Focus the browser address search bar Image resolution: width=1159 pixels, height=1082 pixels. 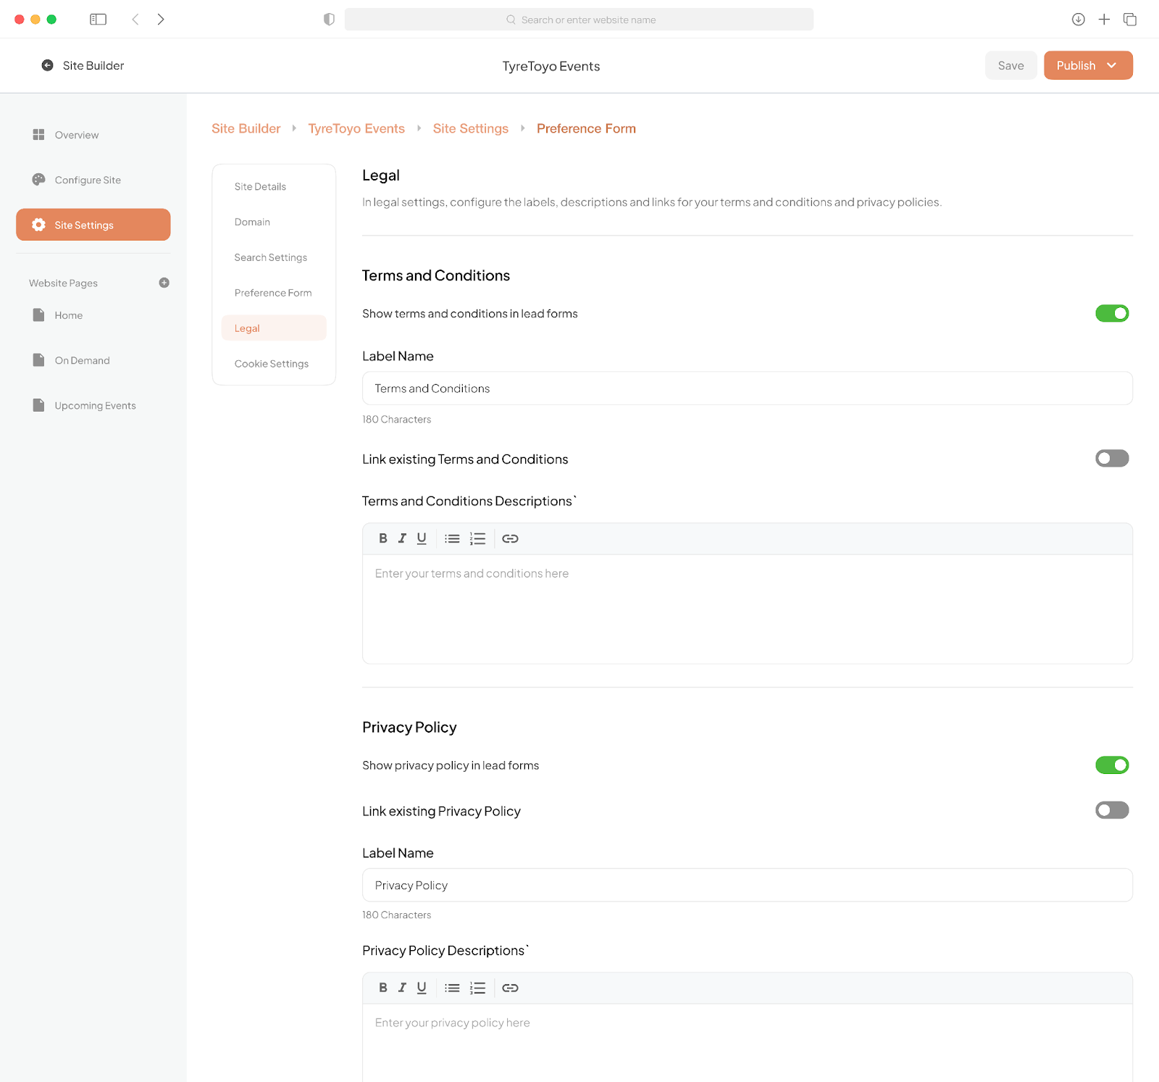pos(579,20)
